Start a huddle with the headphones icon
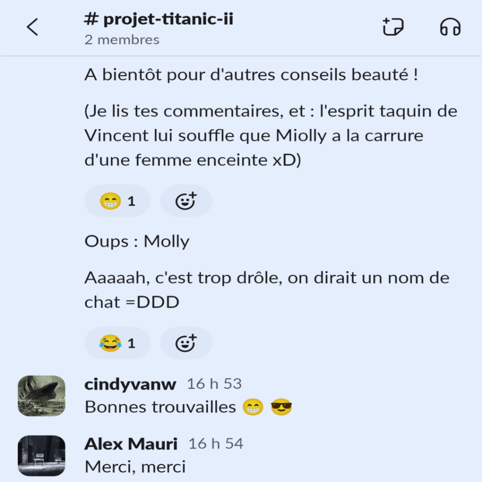Screen dimensions: 482x482 coord(450,27)
